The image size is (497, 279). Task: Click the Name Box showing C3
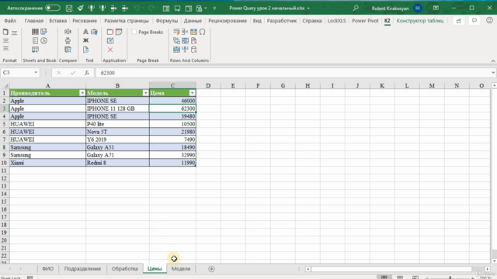pyautogui.click(x=17, y=73)
